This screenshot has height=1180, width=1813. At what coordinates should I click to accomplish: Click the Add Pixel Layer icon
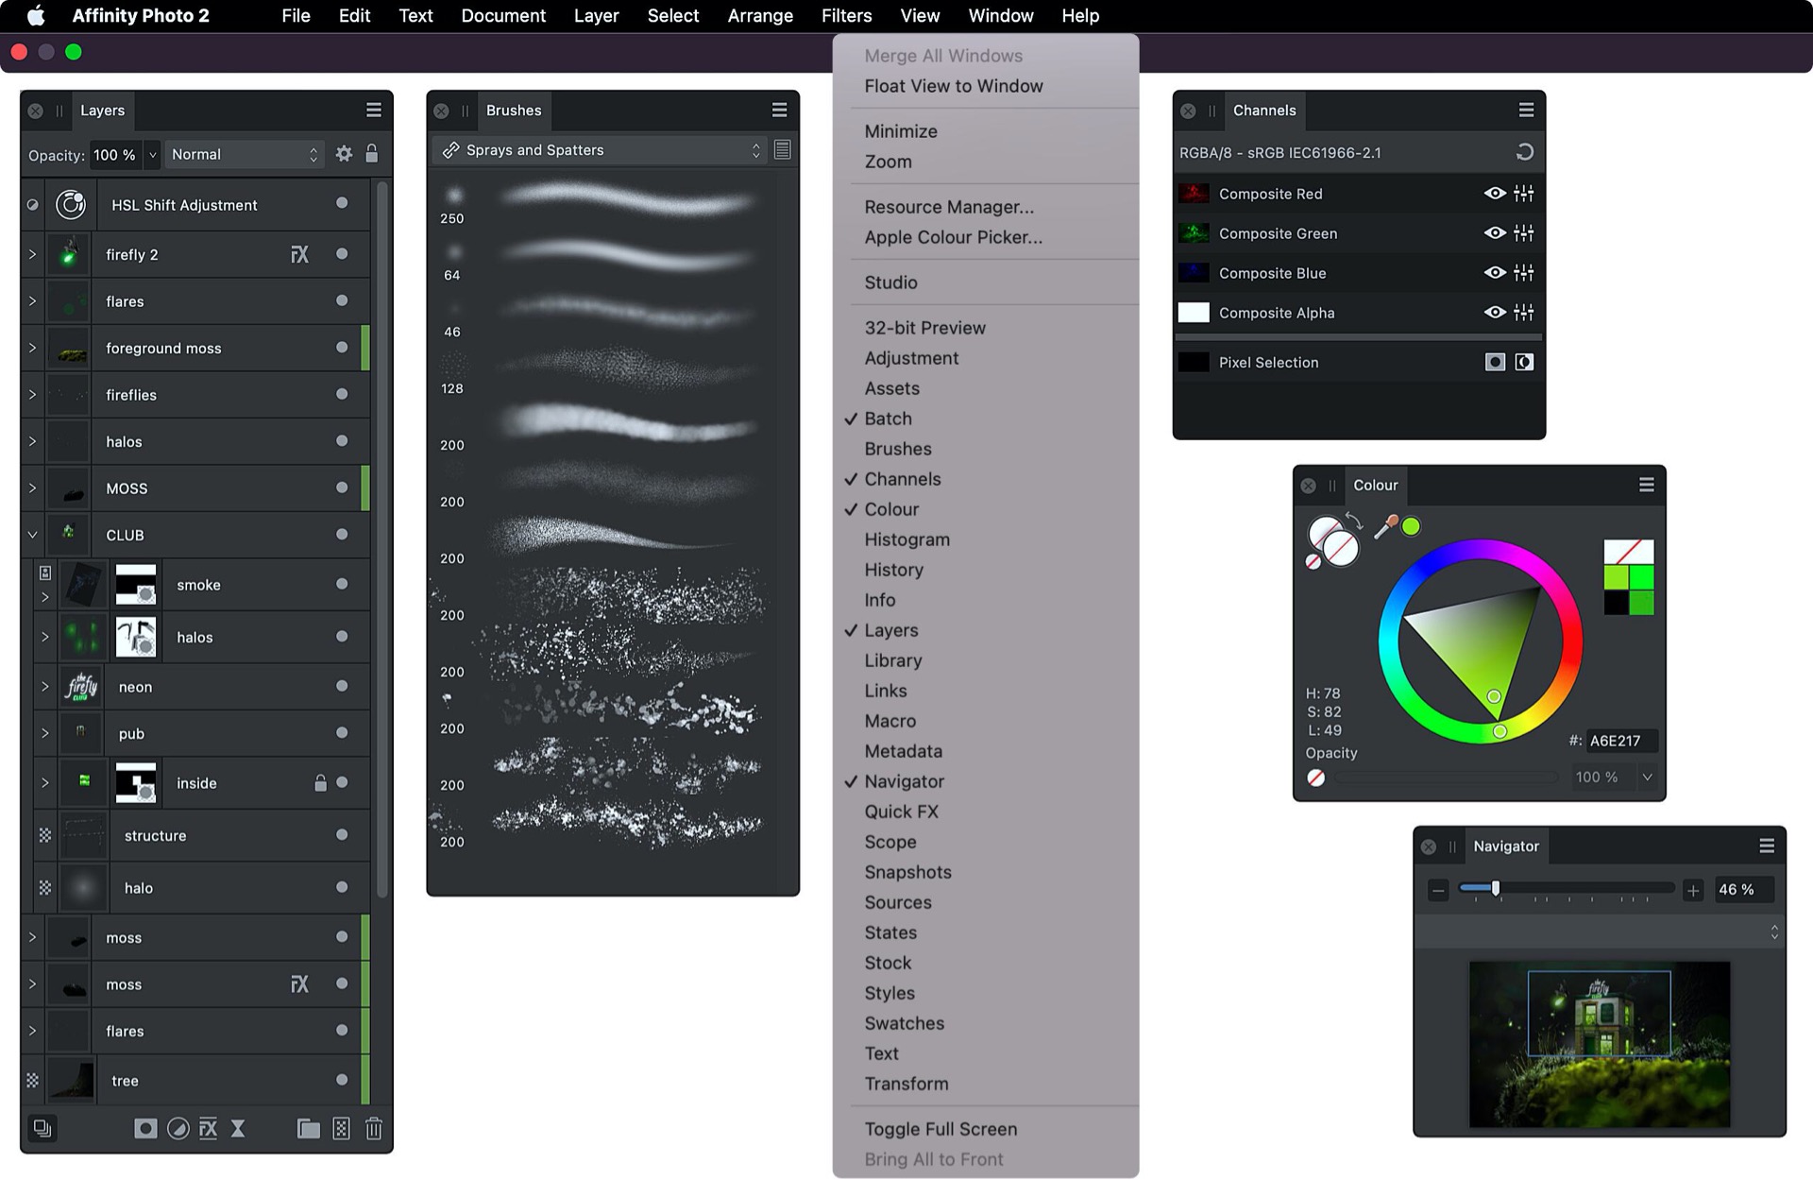(341, 1128)
